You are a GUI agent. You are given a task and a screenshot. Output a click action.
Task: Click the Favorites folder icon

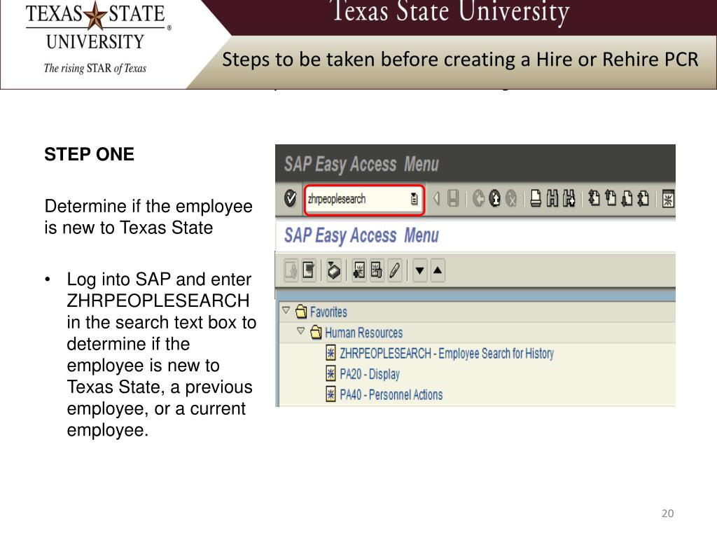pyautogui.click(x=301, y=312)
